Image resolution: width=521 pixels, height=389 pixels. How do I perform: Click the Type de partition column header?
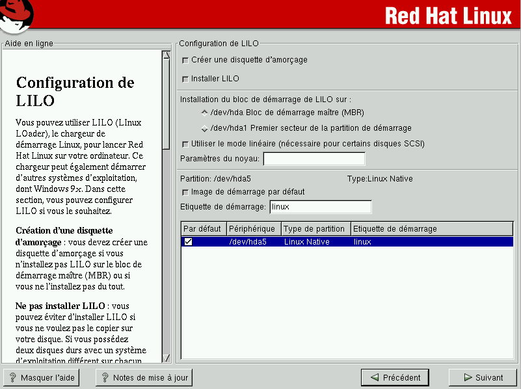(x=315, y=229)
